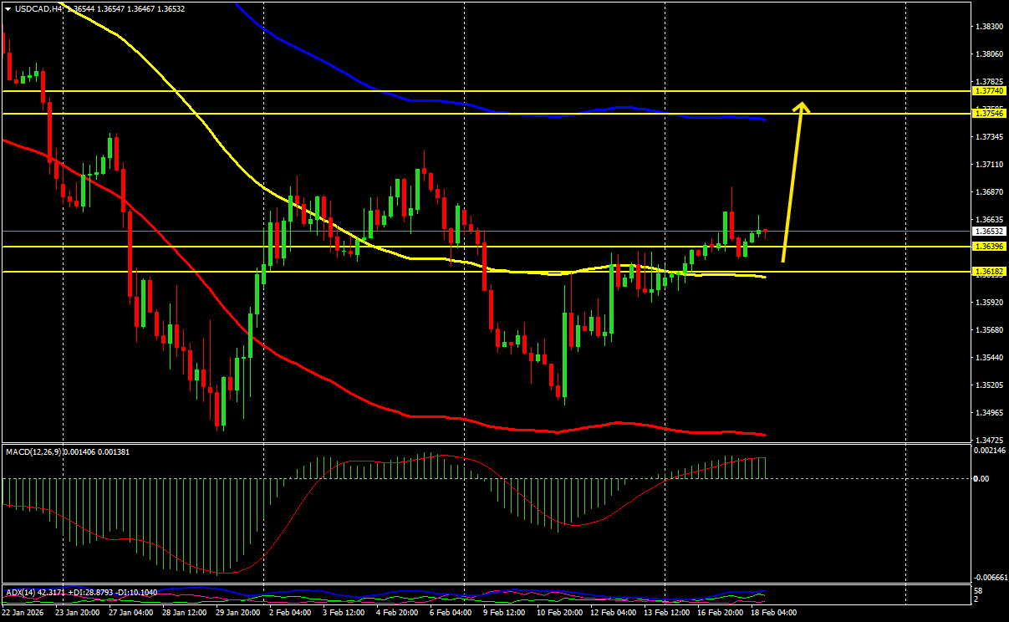Click the 29 Jan 20:00 time label
The height and width of the screenshot is (622, 1009).
click(x=238, y=613)
